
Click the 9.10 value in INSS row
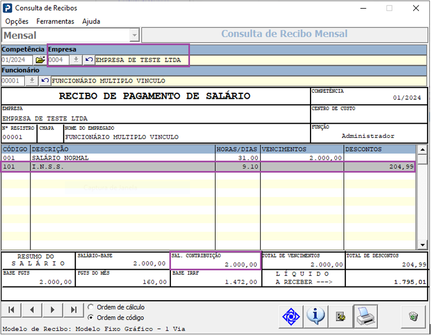pyautogui.click(x=250, y=167)
